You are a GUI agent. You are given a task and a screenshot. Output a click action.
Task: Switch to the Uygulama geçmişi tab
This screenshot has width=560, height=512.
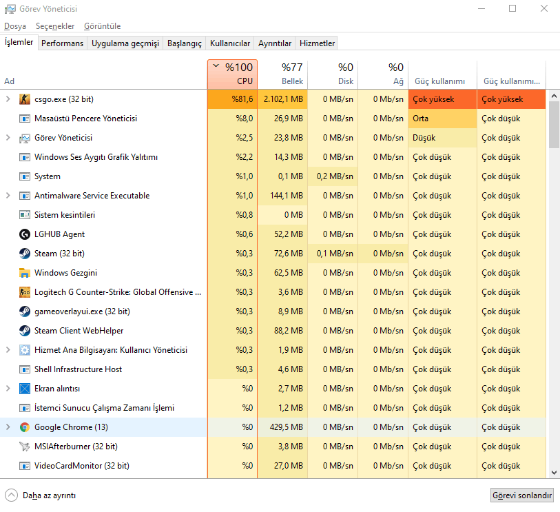[125, 43]
